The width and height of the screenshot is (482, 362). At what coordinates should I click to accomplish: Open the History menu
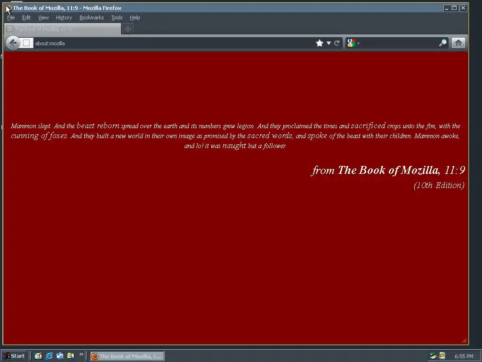pyautogui.click(x=64, y=17)
